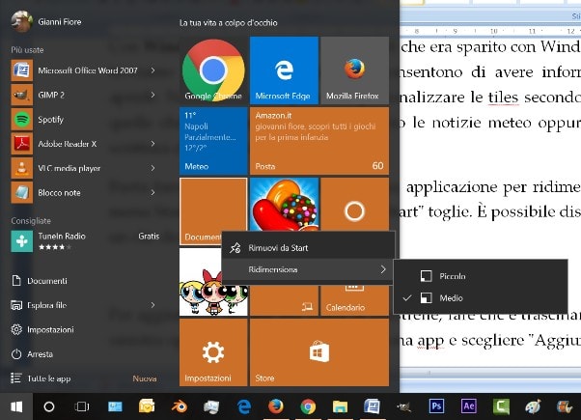581x420 pixels.
Task: Expand Adobe Reader X jump list arrow
Action: pos(152,144)
